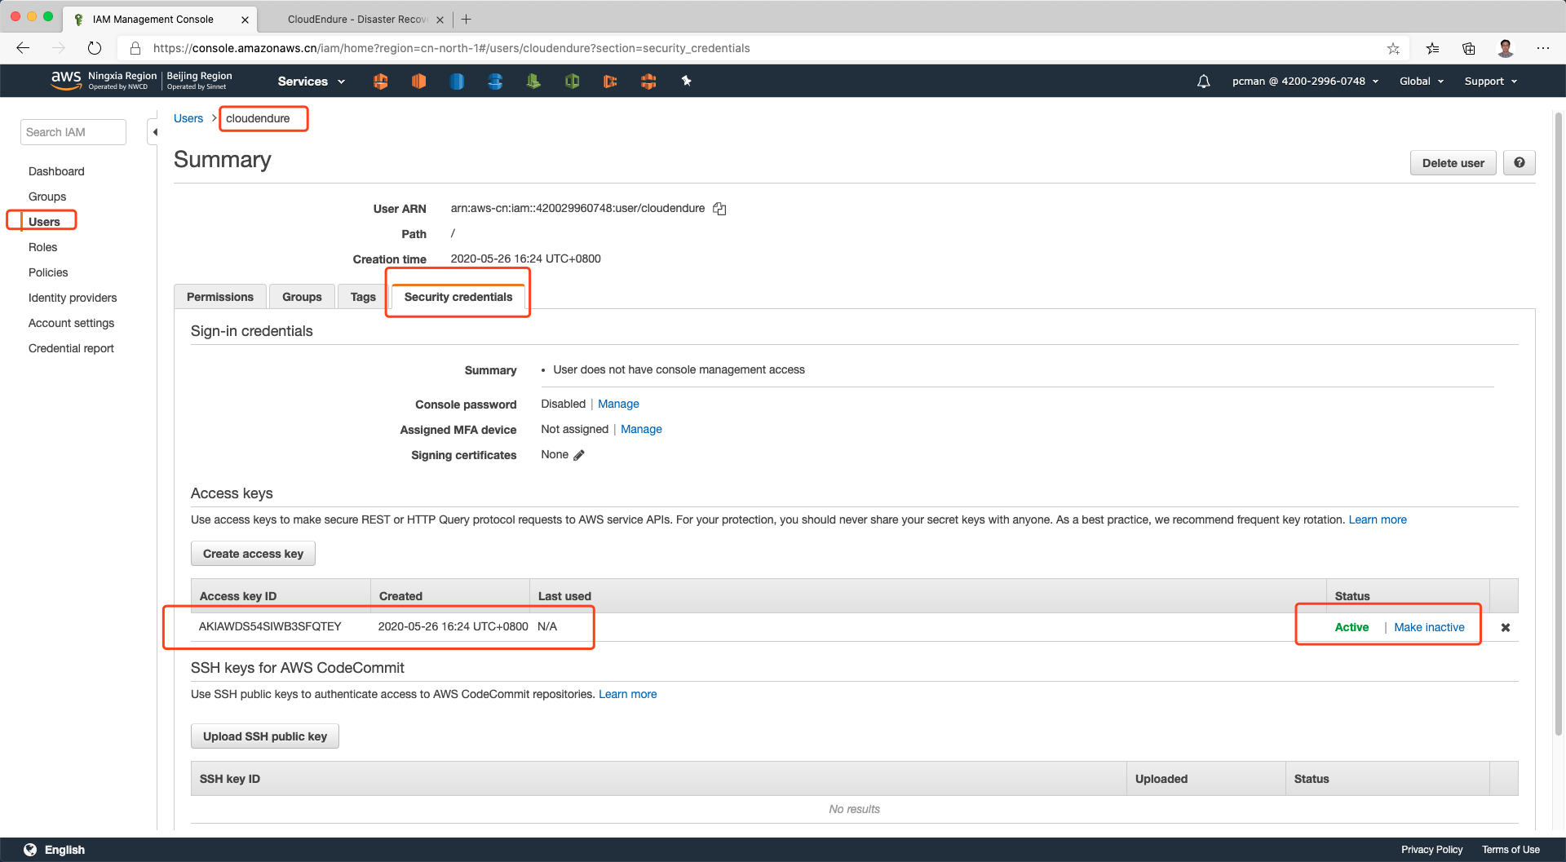Click Manage link for Console password
This screenshot has height=862, width=1566.
[618, 404]
